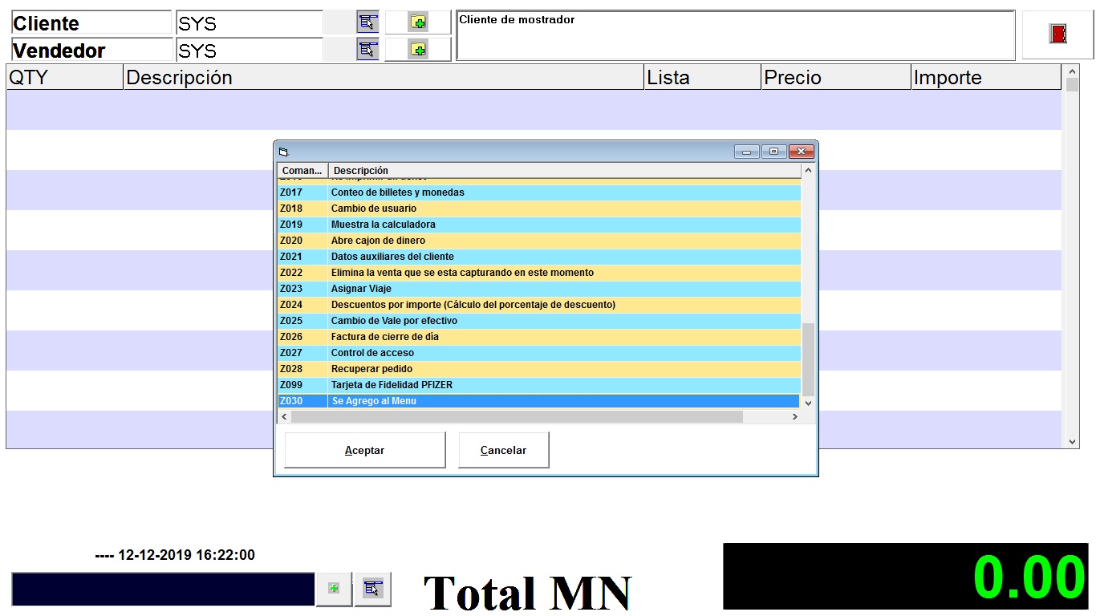Select row Z021 Datos auxiliares del cliente
Image resolution: width=1096 pixels, height=616 pixels.
point(539,257)
